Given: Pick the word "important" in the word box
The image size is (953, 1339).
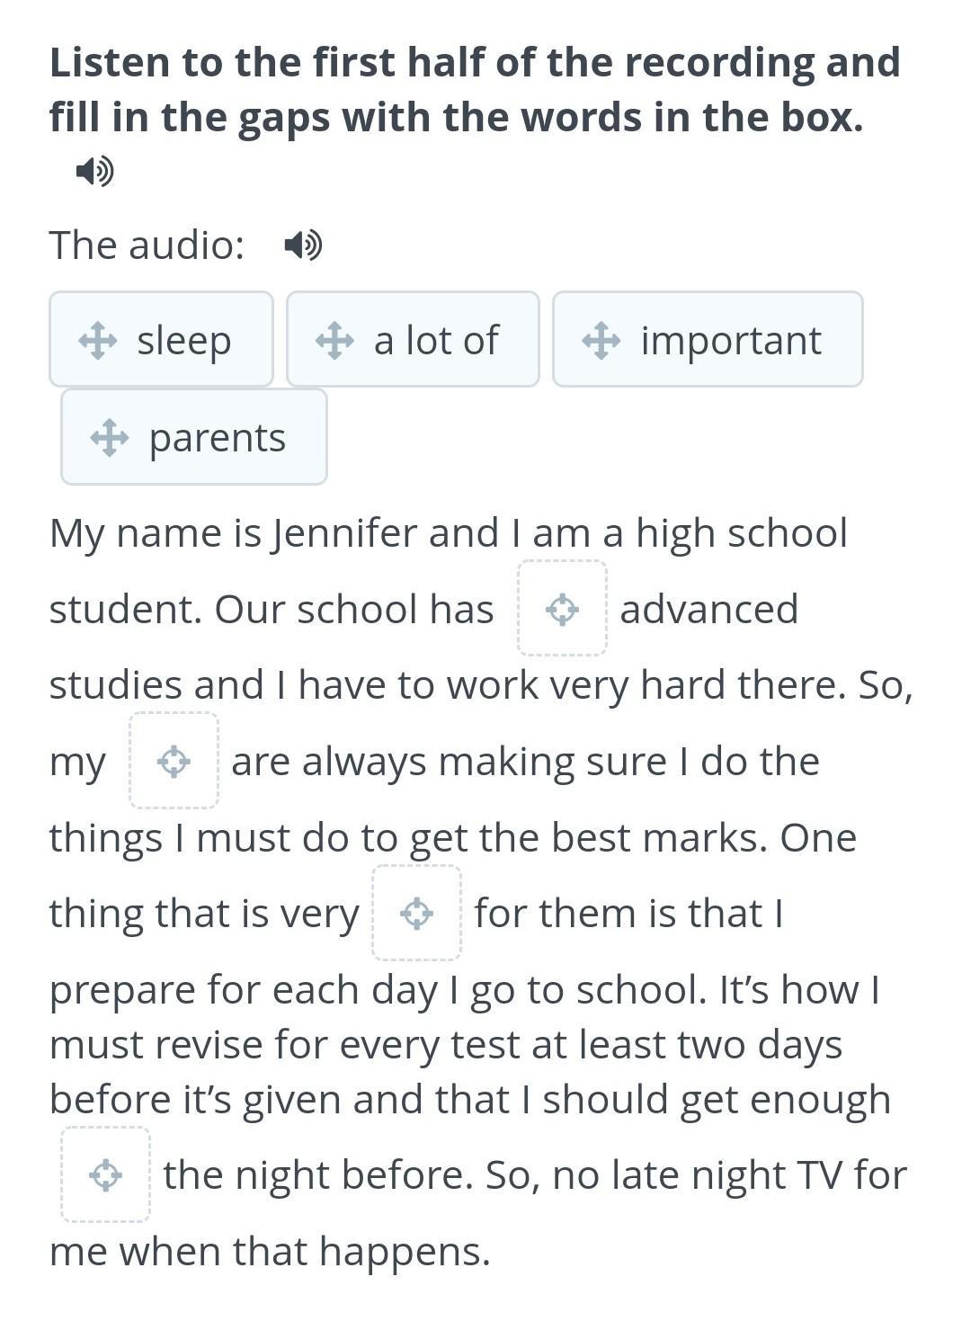Looking at the screenshot, I should [730, 341].
